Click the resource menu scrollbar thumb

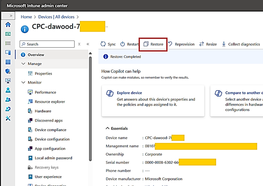(90, 109)
